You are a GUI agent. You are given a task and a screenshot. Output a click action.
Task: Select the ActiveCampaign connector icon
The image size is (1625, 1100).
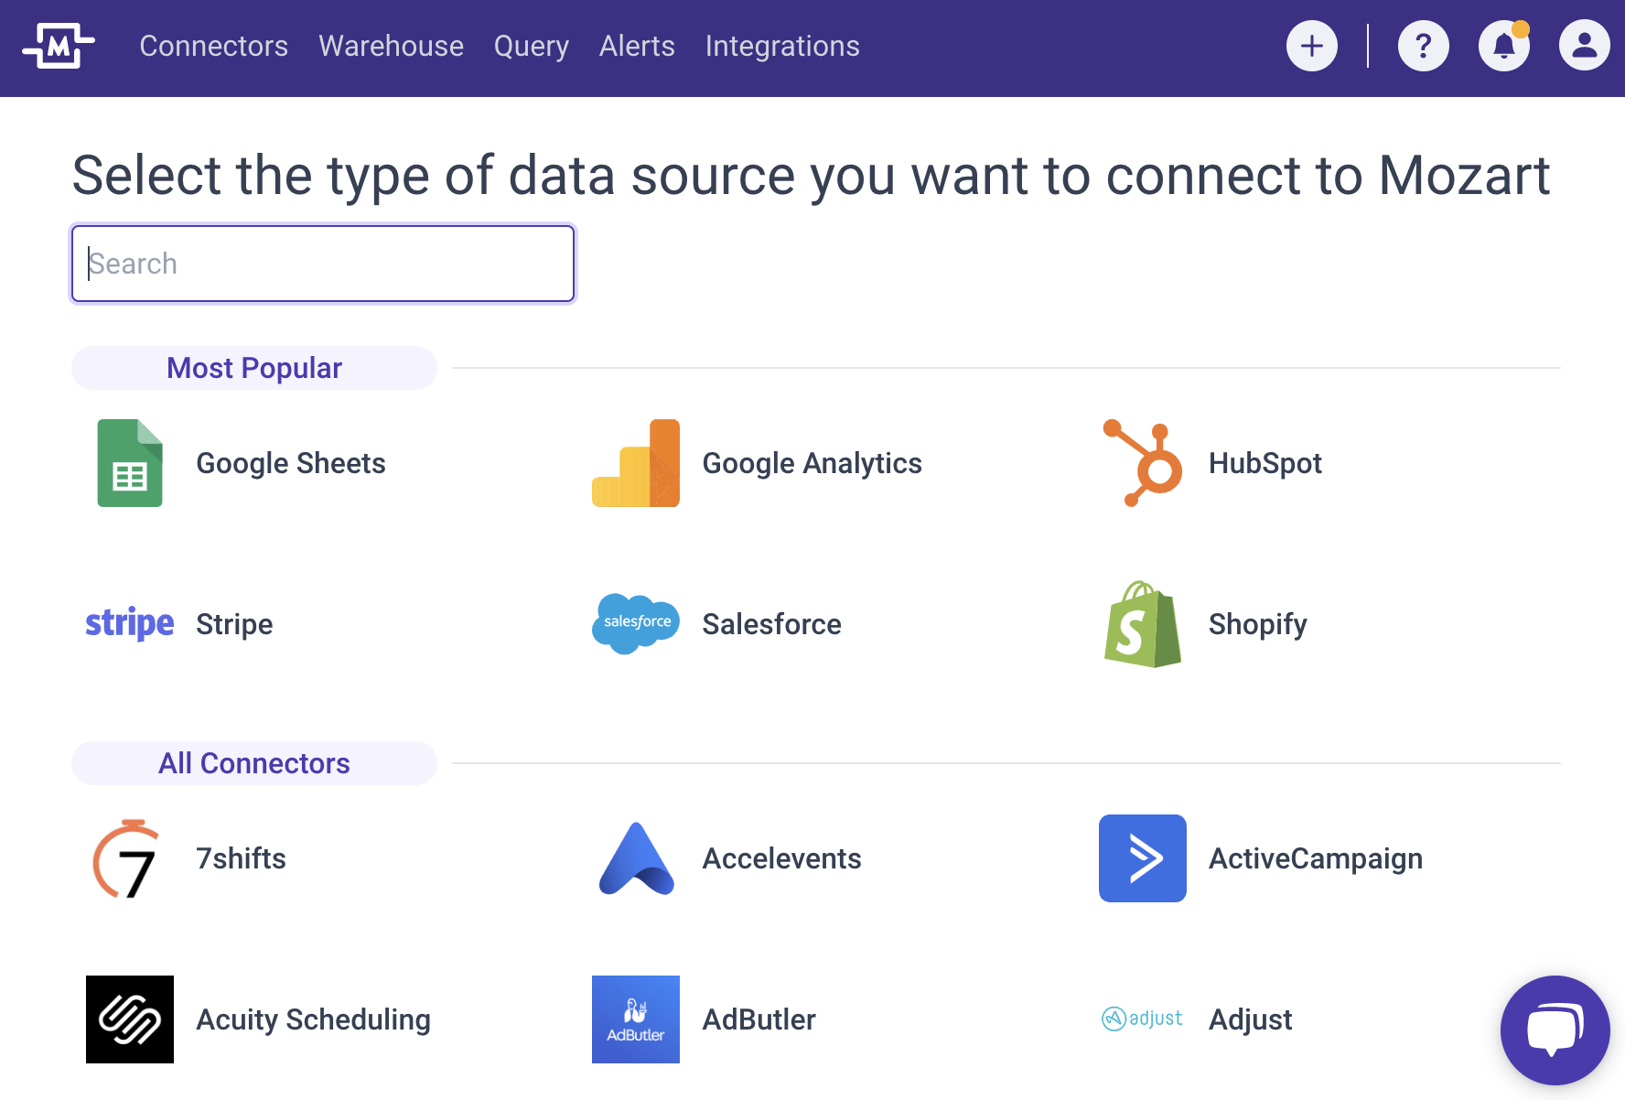point(1143,858)
